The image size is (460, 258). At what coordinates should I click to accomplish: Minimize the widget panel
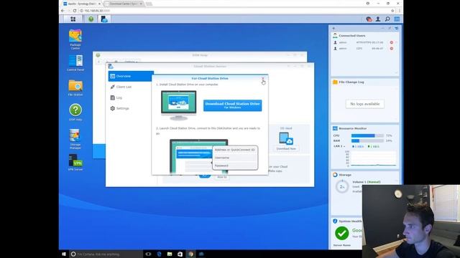[382, 29]
